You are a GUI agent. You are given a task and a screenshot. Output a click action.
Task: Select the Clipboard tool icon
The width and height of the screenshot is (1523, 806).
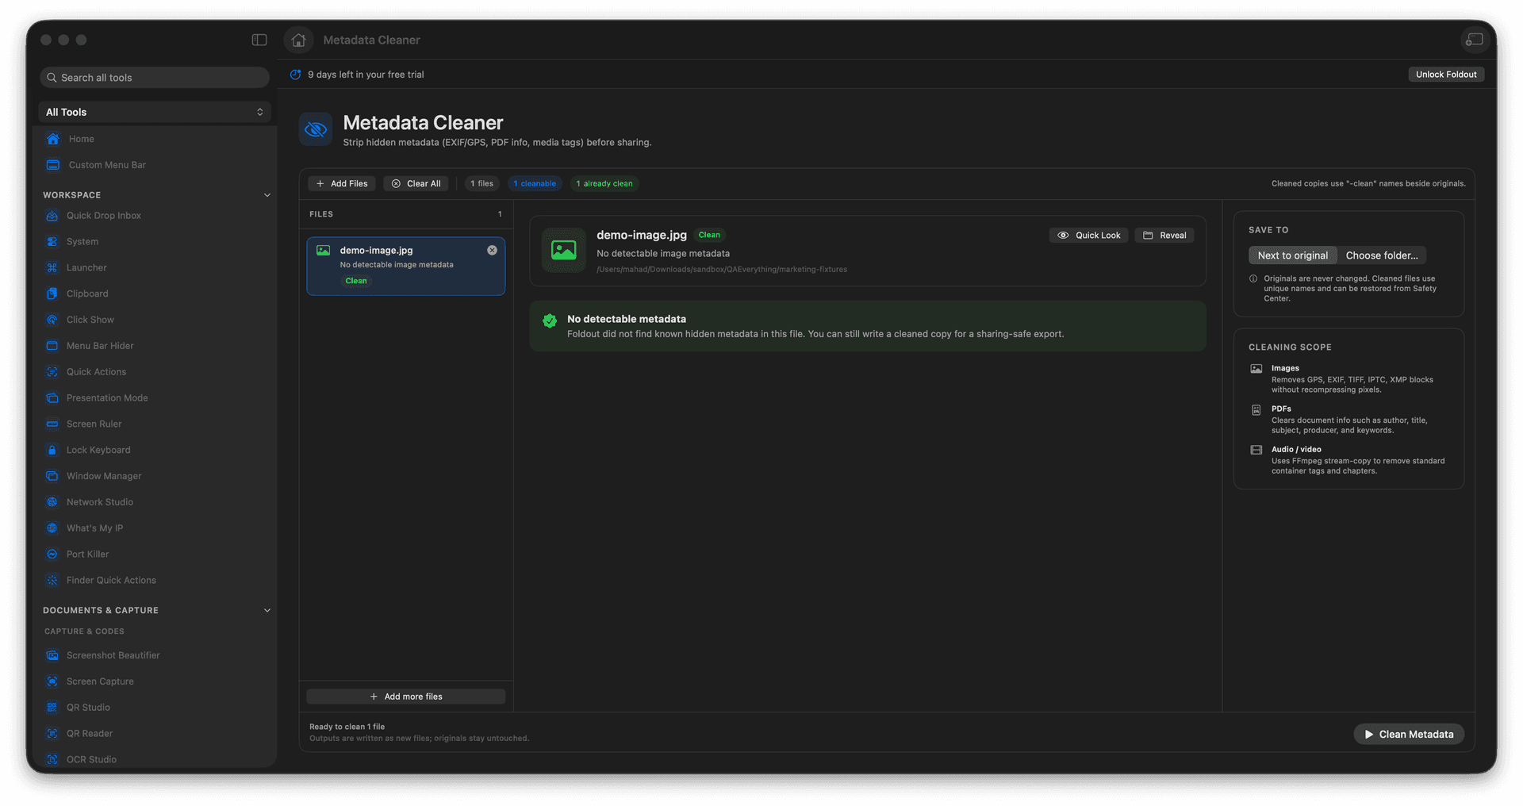pyautogui.click(x=52, y=294)
